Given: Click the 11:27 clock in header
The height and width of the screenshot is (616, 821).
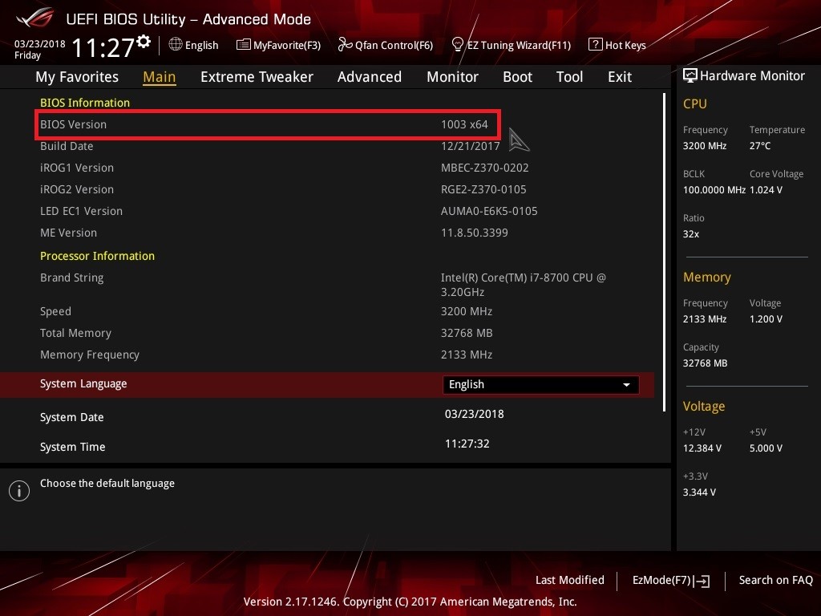Looking at the screenshot, I should click(103, 47).
